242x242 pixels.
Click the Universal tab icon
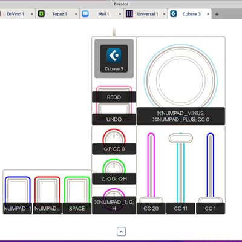pyautogui.click(x=129, y=14)
